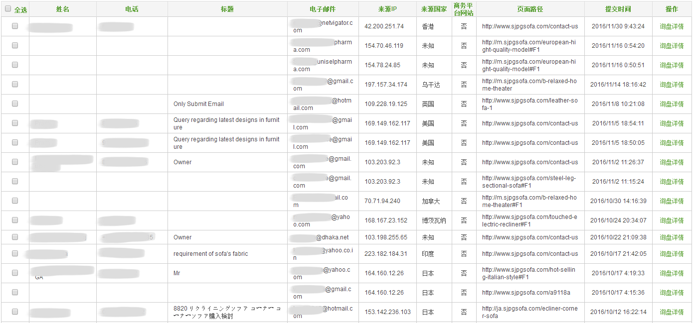Click the leather-sofa-1 page path URL
Screen dimensions: 693x323
[x=529, y=104]
